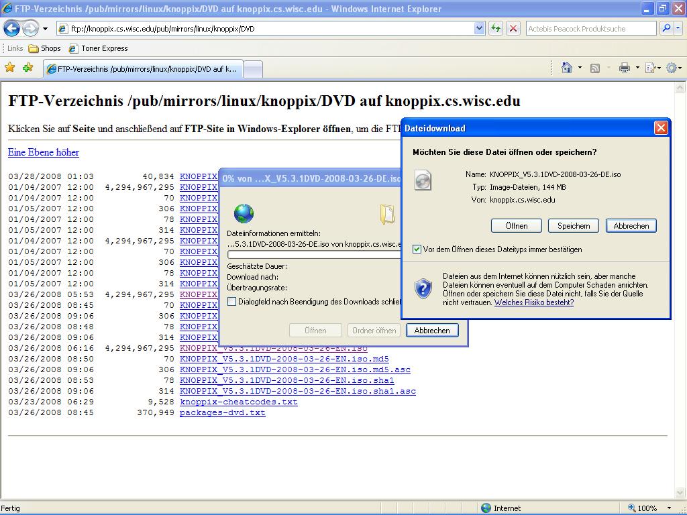
Task: Click the folder icon in progress window
Action: (387, 214)
